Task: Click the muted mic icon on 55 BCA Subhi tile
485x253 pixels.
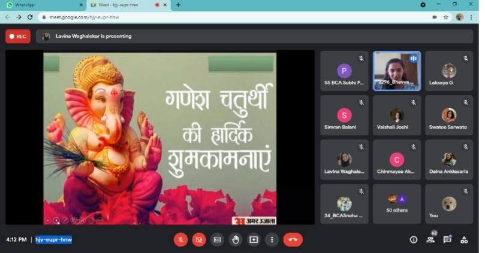Action: 361,58
